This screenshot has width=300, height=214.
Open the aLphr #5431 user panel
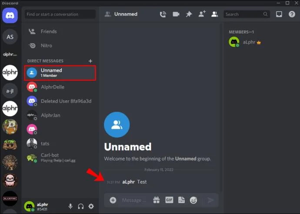tap(36, 206)
